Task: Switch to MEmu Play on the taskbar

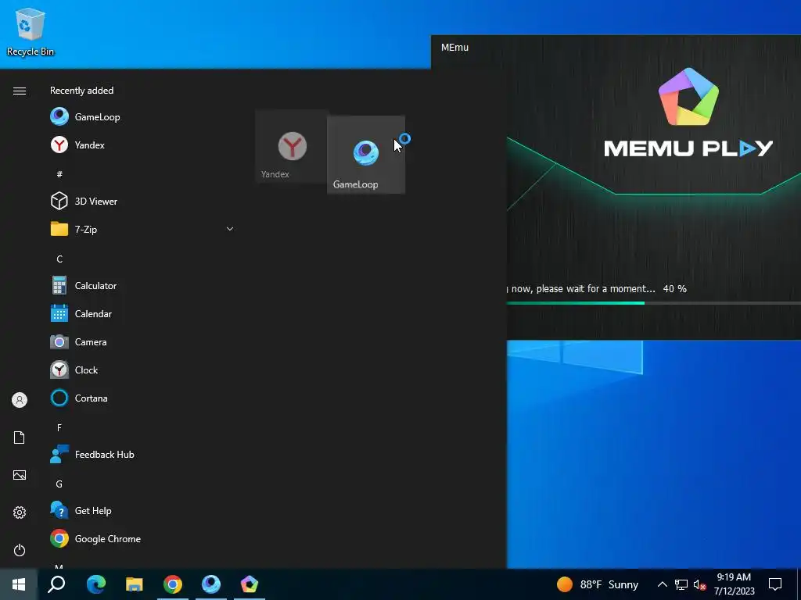Action: click(x=250, y=584)
